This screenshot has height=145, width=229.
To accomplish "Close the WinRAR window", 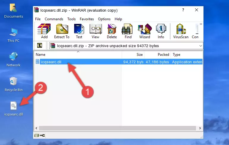I will (x=197, y=10).
